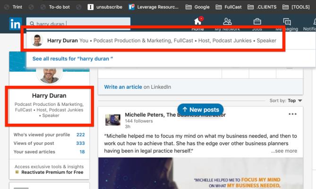Expand post with see more
The image size is (316, 189).
pos(284,151)
